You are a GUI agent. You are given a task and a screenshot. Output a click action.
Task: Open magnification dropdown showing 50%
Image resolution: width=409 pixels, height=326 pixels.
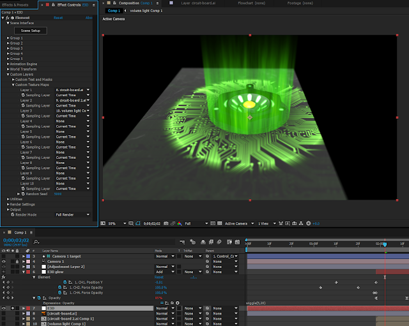click(117, 224)
